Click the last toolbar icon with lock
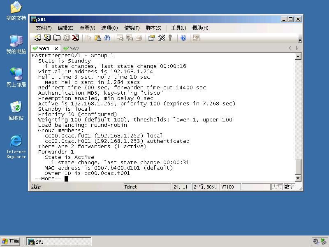Screen dimensions: 329x247 [x=196, y=38]
